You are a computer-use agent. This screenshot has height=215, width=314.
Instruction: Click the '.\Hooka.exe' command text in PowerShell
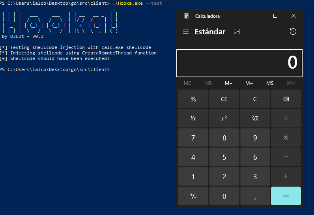[128, 3]
